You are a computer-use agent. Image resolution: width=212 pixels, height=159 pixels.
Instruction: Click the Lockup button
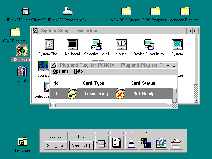click(x=55, y=136)
